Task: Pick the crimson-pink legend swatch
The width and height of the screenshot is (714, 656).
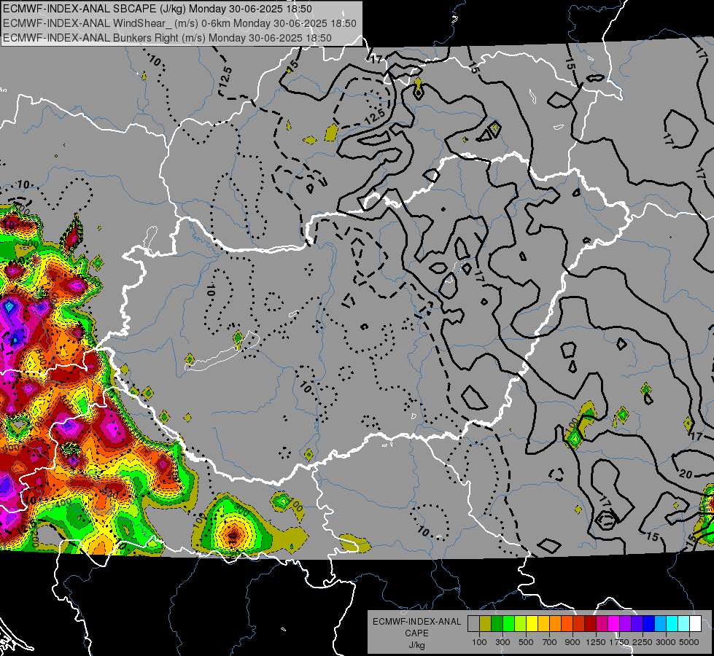Action: pos(602,624)
